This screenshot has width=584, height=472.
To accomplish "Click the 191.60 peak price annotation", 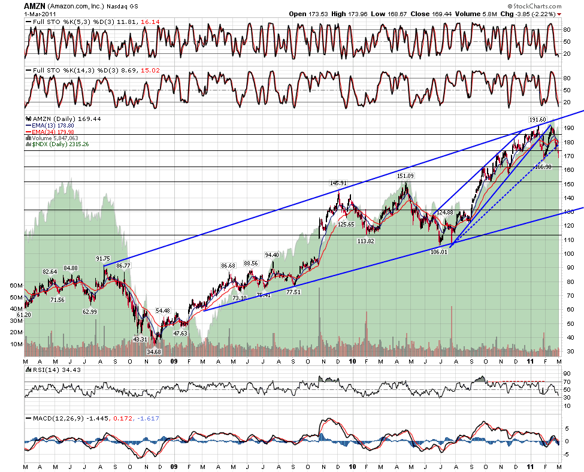I will (x=537, y=120).
